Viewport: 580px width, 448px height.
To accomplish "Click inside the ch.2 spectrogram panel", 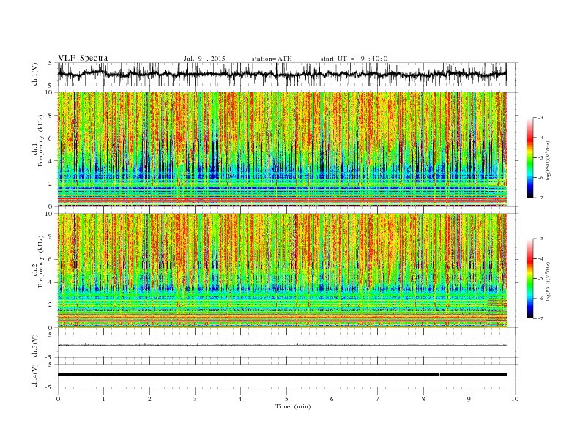I will point(282,270).
